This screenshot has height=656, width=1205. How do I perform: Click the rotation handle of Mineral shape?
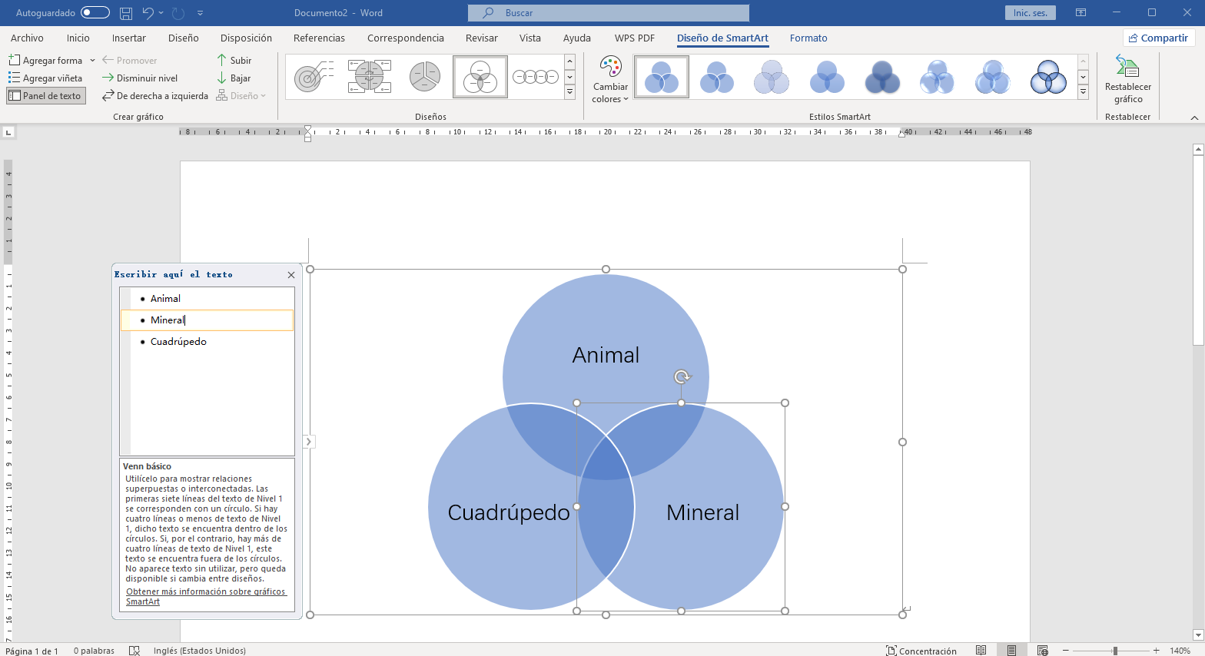[x=682, y=376]
